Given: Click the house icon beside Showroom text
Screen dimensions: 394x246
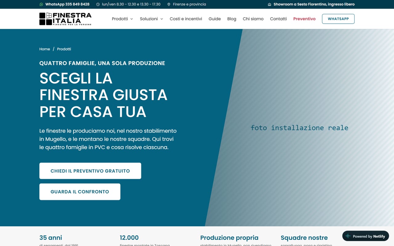Looking at the screenshot, I should [x=269, y=4].
